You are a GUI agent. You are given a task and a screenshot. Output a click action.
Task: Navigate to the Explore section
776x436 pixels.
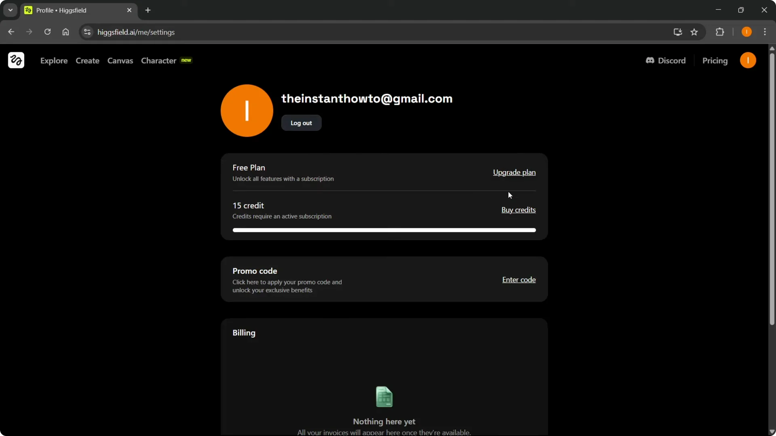click(x=54, y=61)
